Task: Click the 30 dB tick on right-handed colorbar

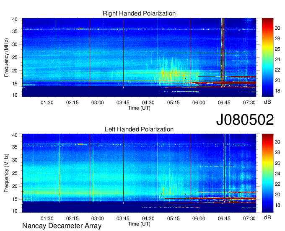Action: point(277,28)
